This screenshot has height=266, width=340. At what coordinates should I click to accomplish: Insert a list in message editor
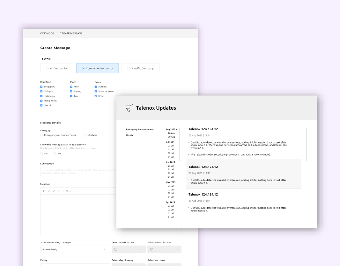(67, 191)
